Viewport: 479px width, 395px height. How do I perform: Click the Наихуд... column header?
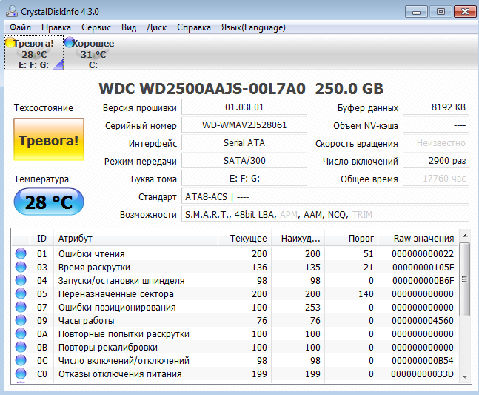pos(298,238)
